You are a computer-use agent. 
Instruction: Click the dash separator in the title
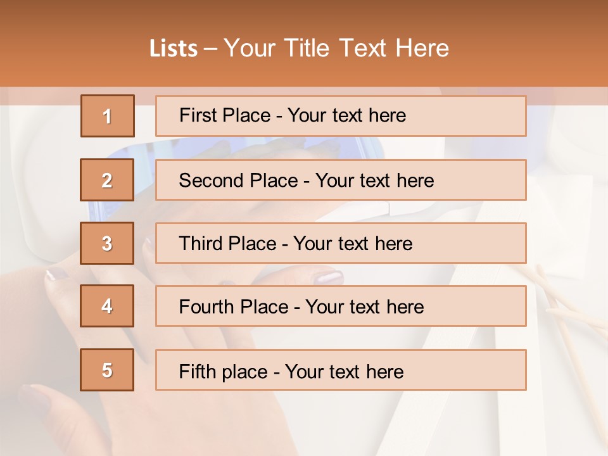click(x=211, y=49)
